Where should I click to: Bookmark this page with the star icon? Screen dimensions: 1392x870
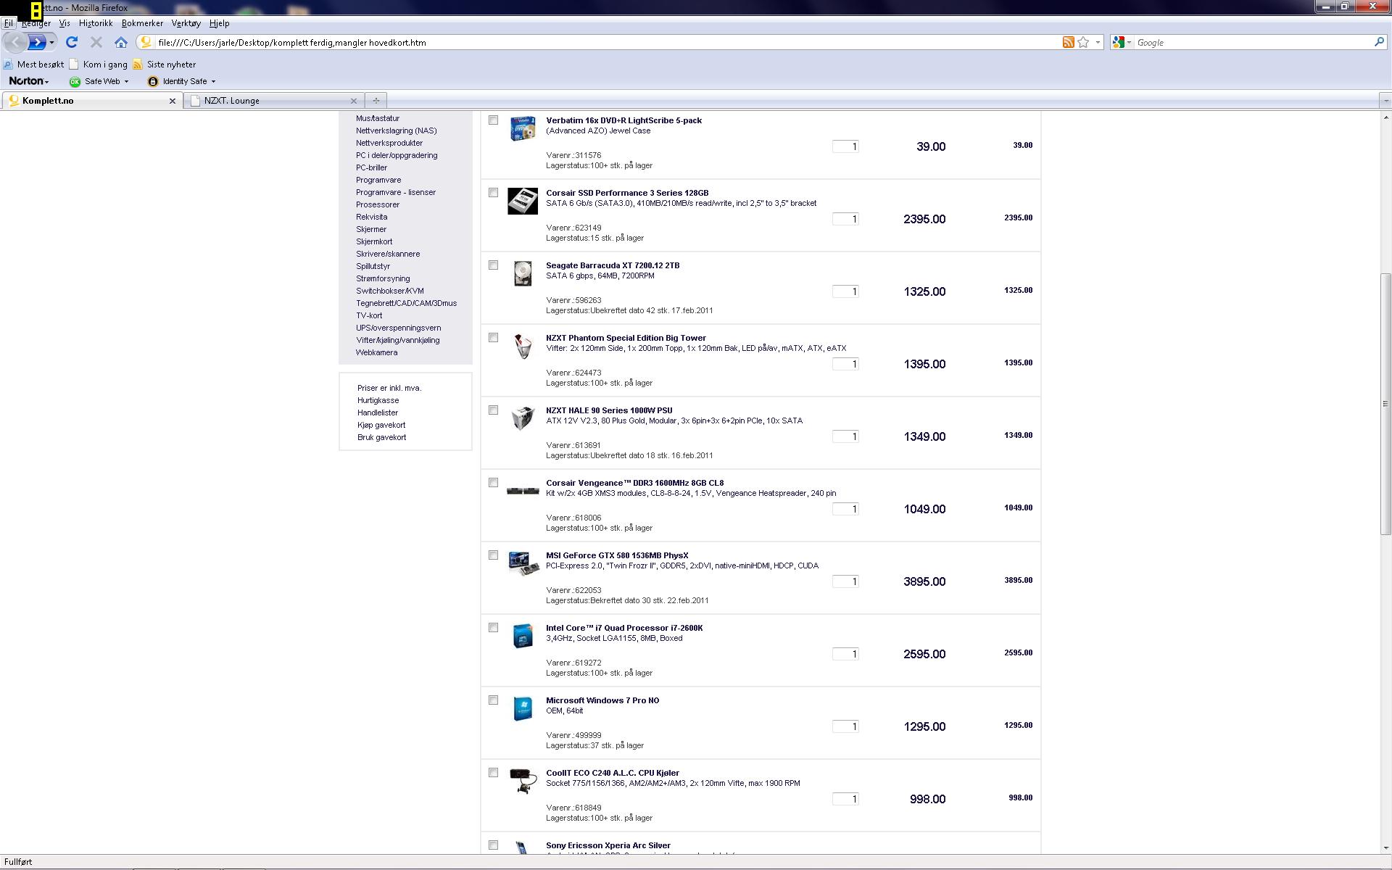pyautogui.click(x=1083, y=42)
